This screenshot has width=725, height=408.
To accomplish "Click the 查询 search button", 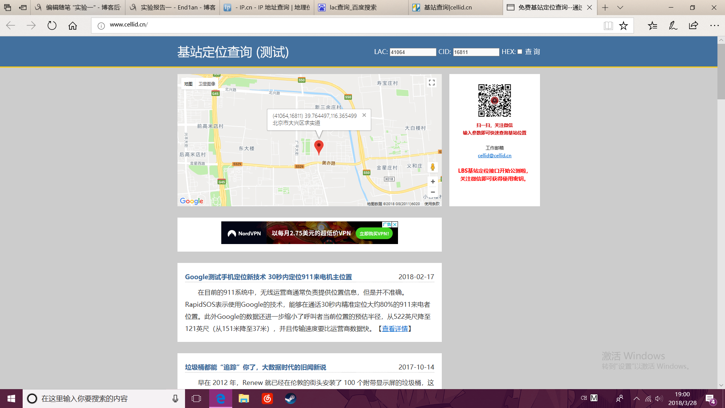I will click(532, 52).
